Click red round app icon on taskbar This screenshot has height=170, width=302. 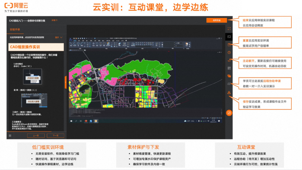click(86, 121)
